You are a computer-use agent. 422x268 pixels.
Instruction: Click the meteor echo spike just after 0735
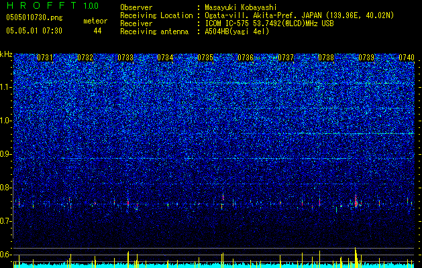[x=223, y=198]
